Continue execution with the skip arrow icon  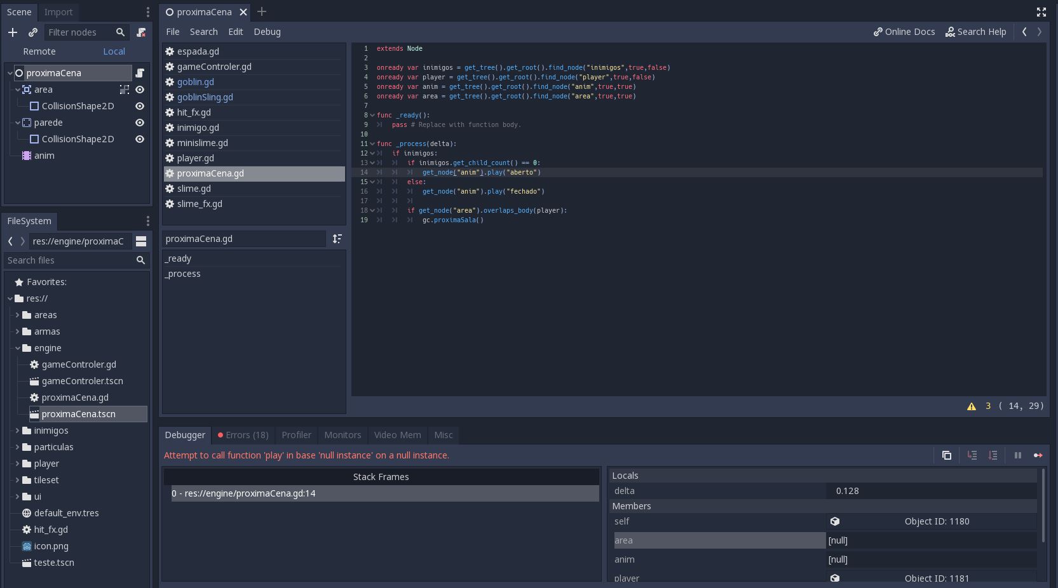(x=1038, y=455)
